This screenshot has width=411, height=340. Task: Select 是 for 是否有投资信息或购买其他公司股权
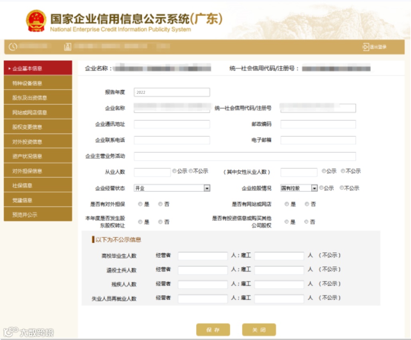[287, 222]
